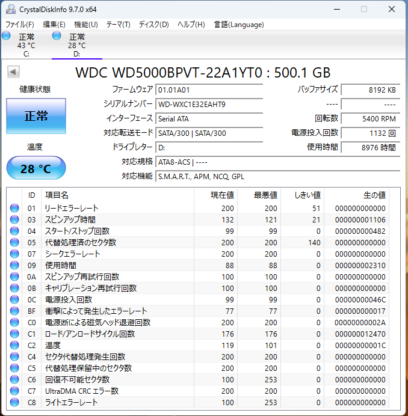Click raw value 000000001106 of スピンアップ時間
408x416 pixels.
pyautogui.click(x=360, y=220)
